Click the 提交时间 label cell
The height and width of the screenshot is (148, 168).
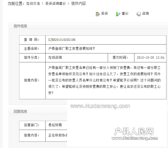pos(121,58)
